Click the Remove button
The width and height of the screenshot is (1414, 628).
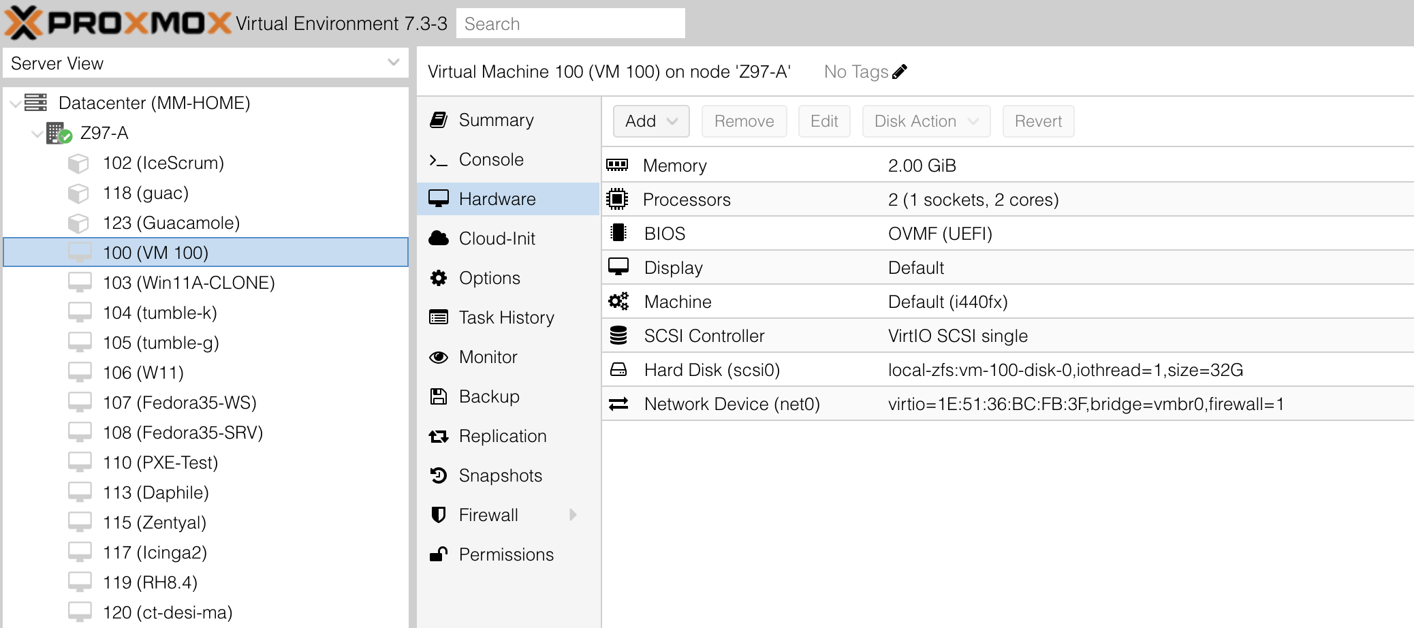tap(744, 121)
